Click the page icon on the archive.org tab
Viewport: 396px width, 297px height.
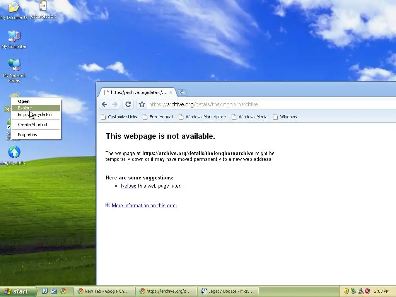[x=107, y=92]
